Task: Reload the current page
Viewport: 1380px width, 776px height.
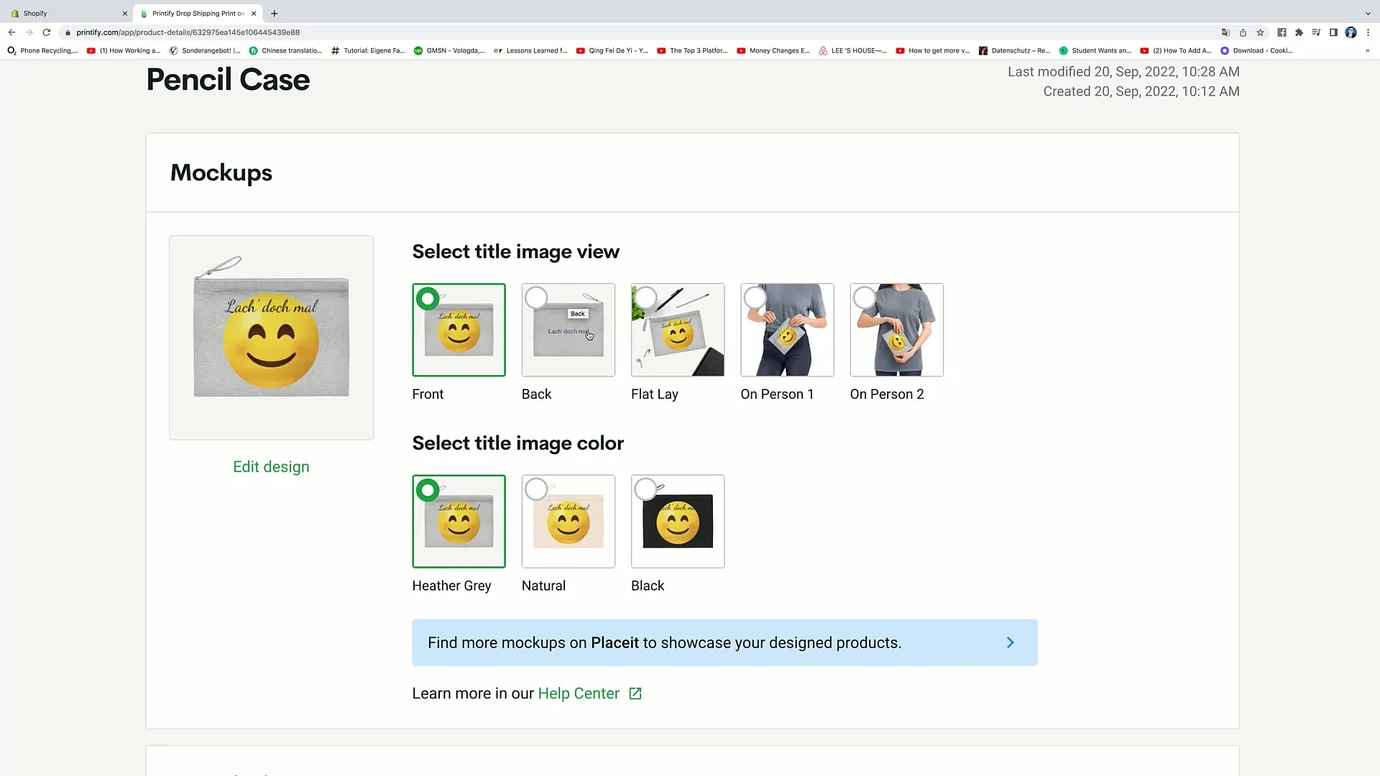Action: pos(47,32)
